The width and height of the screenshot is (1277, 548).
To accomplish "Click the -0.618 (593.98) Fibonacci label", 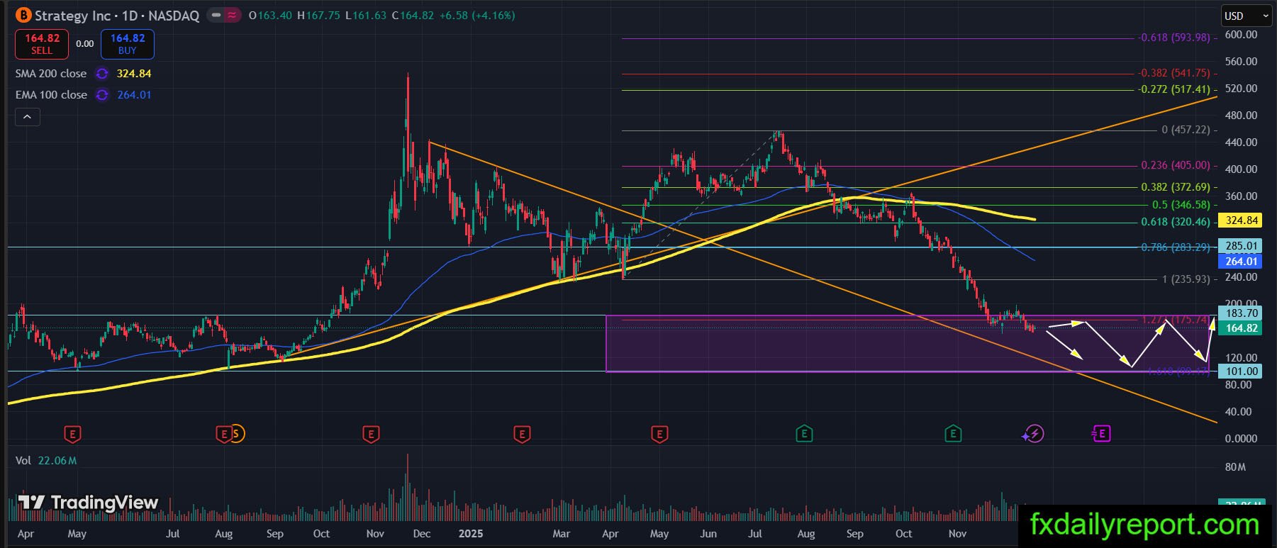I will 1174,38.
